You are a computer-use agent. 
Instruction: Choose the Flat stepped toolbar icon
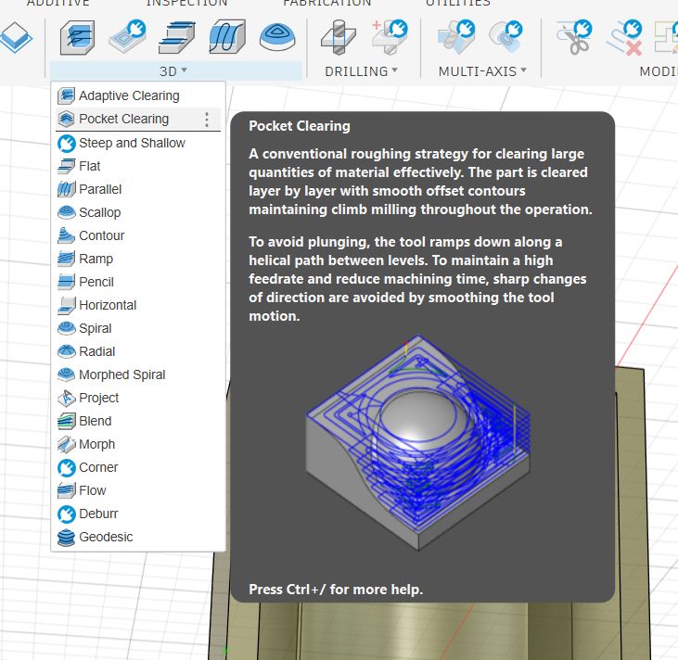point(177,38)
